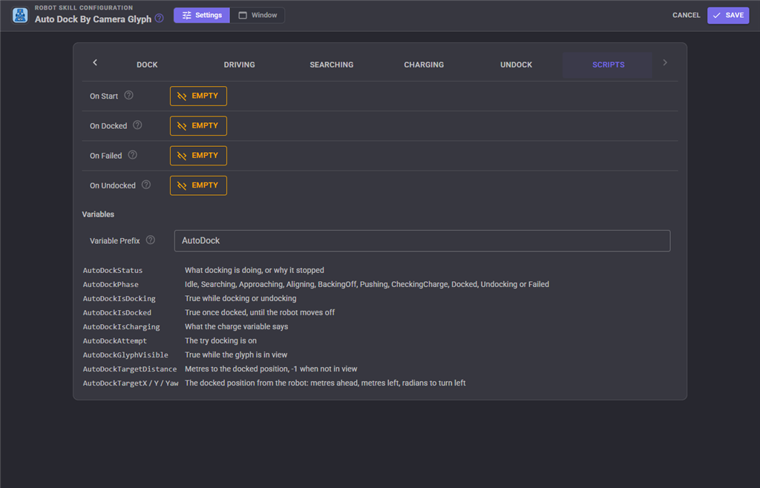Viewport: 760px width, 488px height.
Task: Click the 'What docking is doing, or why it stopped' text
Action: tap(255, 270)
